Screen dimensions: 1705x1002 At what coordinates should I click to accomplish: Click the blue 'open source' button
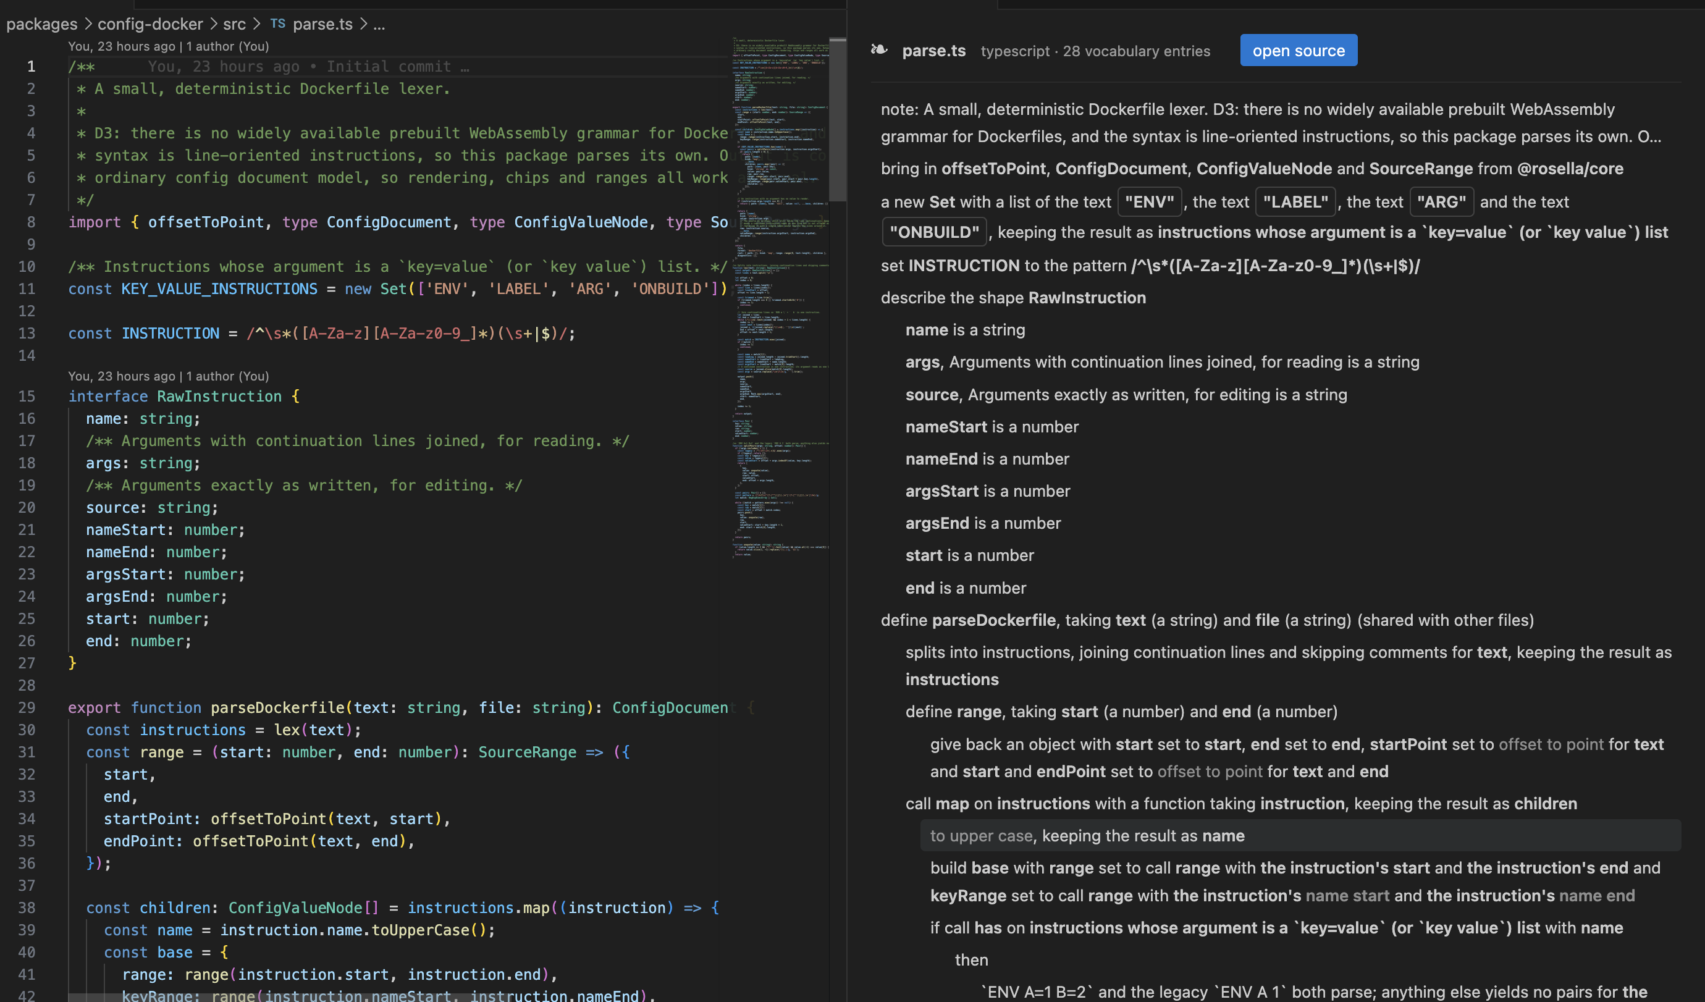click(x=1299, y=50)
